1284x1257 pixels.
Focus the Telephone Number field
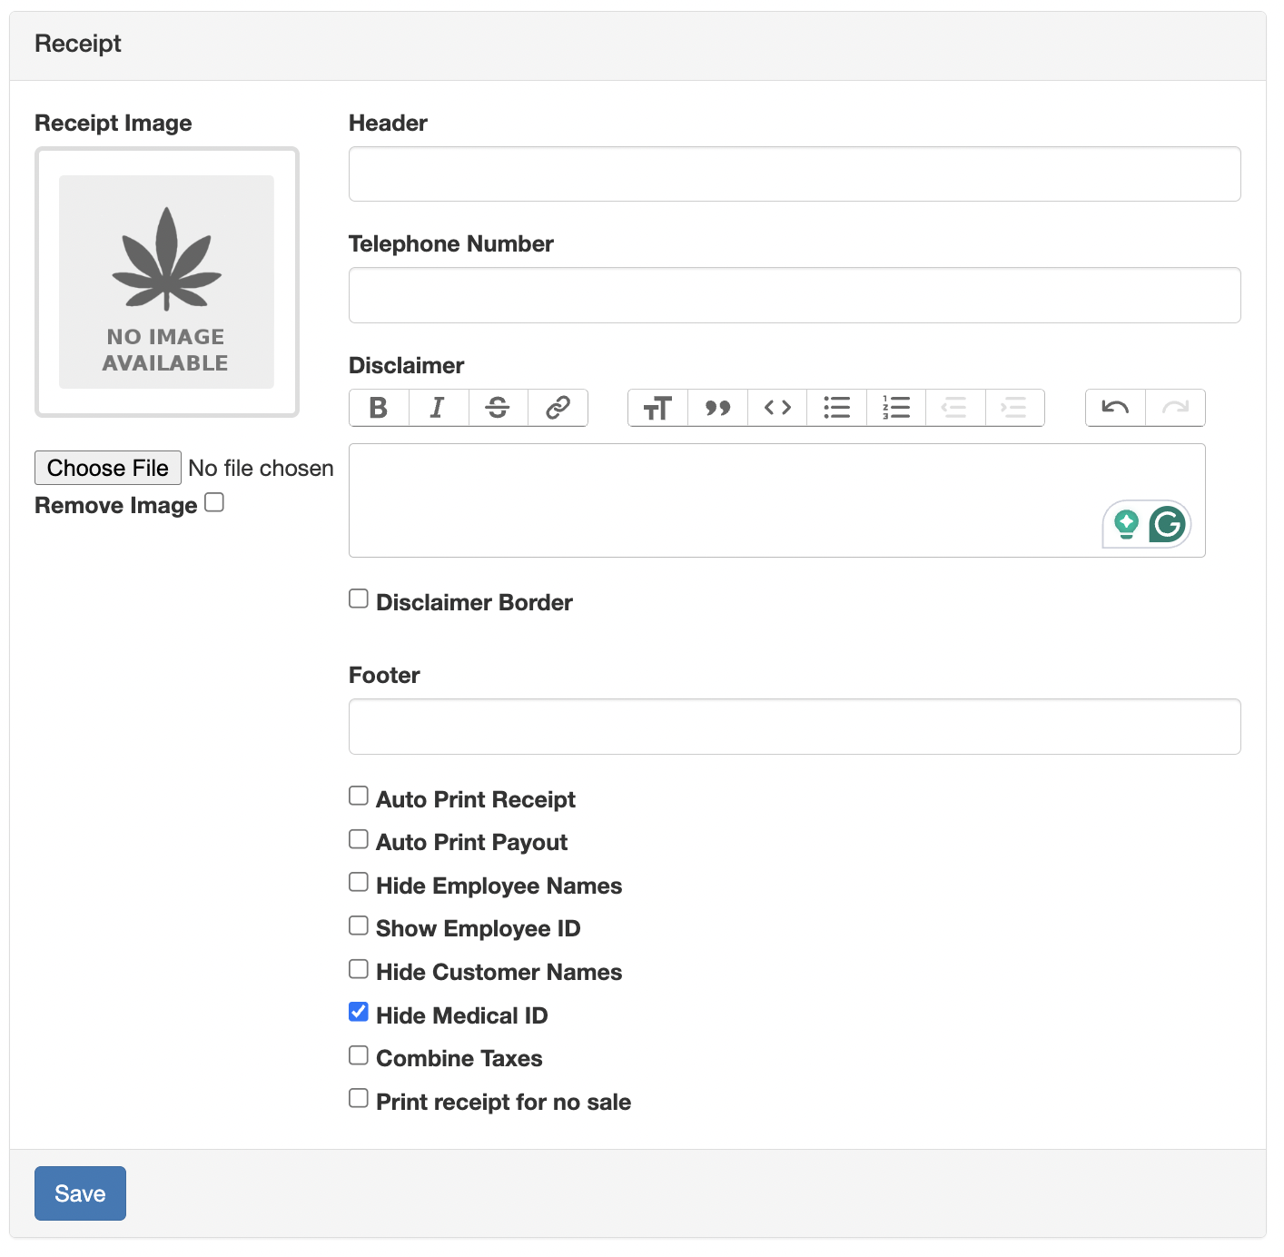tap(795, 295)
